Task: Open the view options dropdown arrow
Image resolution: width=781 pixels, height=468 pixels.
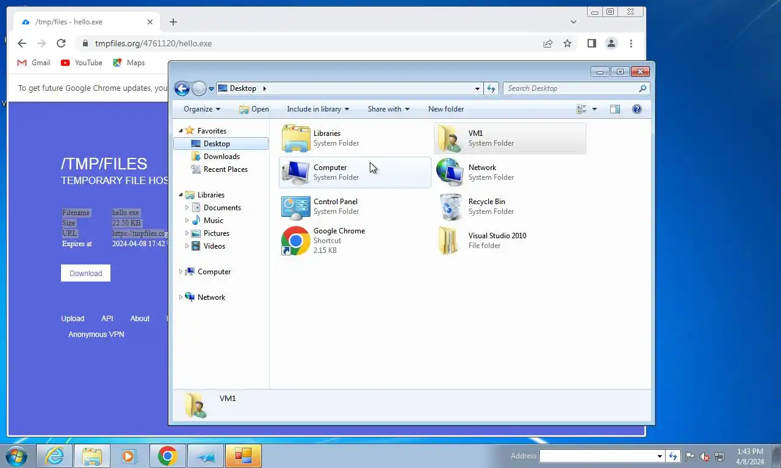Action: coord(594,109)
